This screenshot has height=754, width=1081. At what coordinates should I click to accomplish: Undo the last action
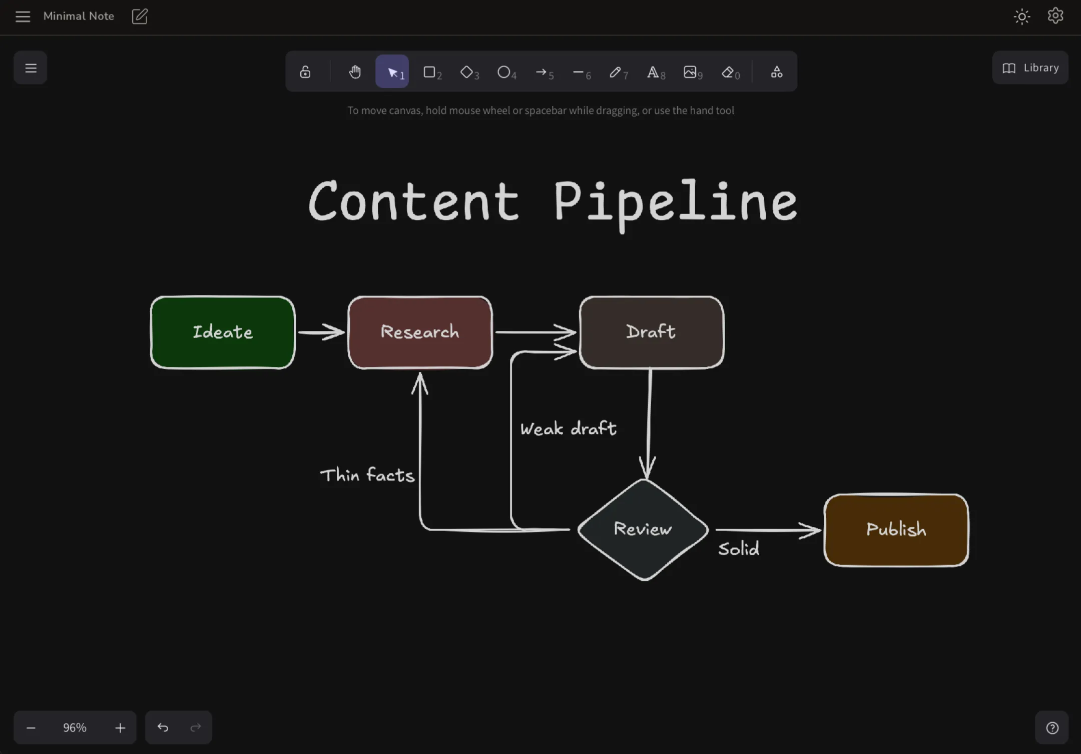pos(163,727)
